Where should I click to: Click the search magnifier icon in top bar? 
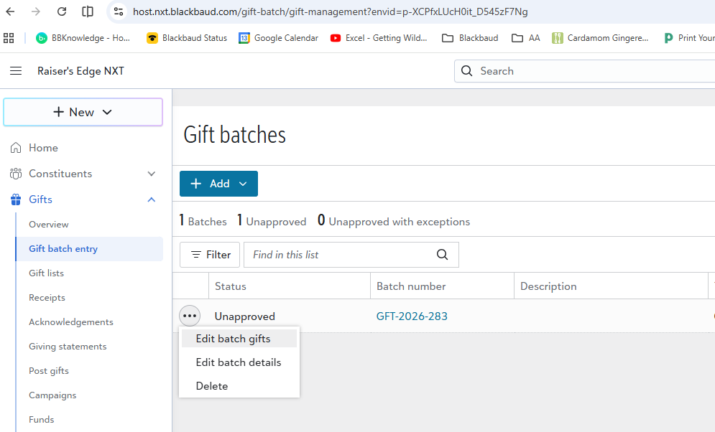(x=466, y=71)
